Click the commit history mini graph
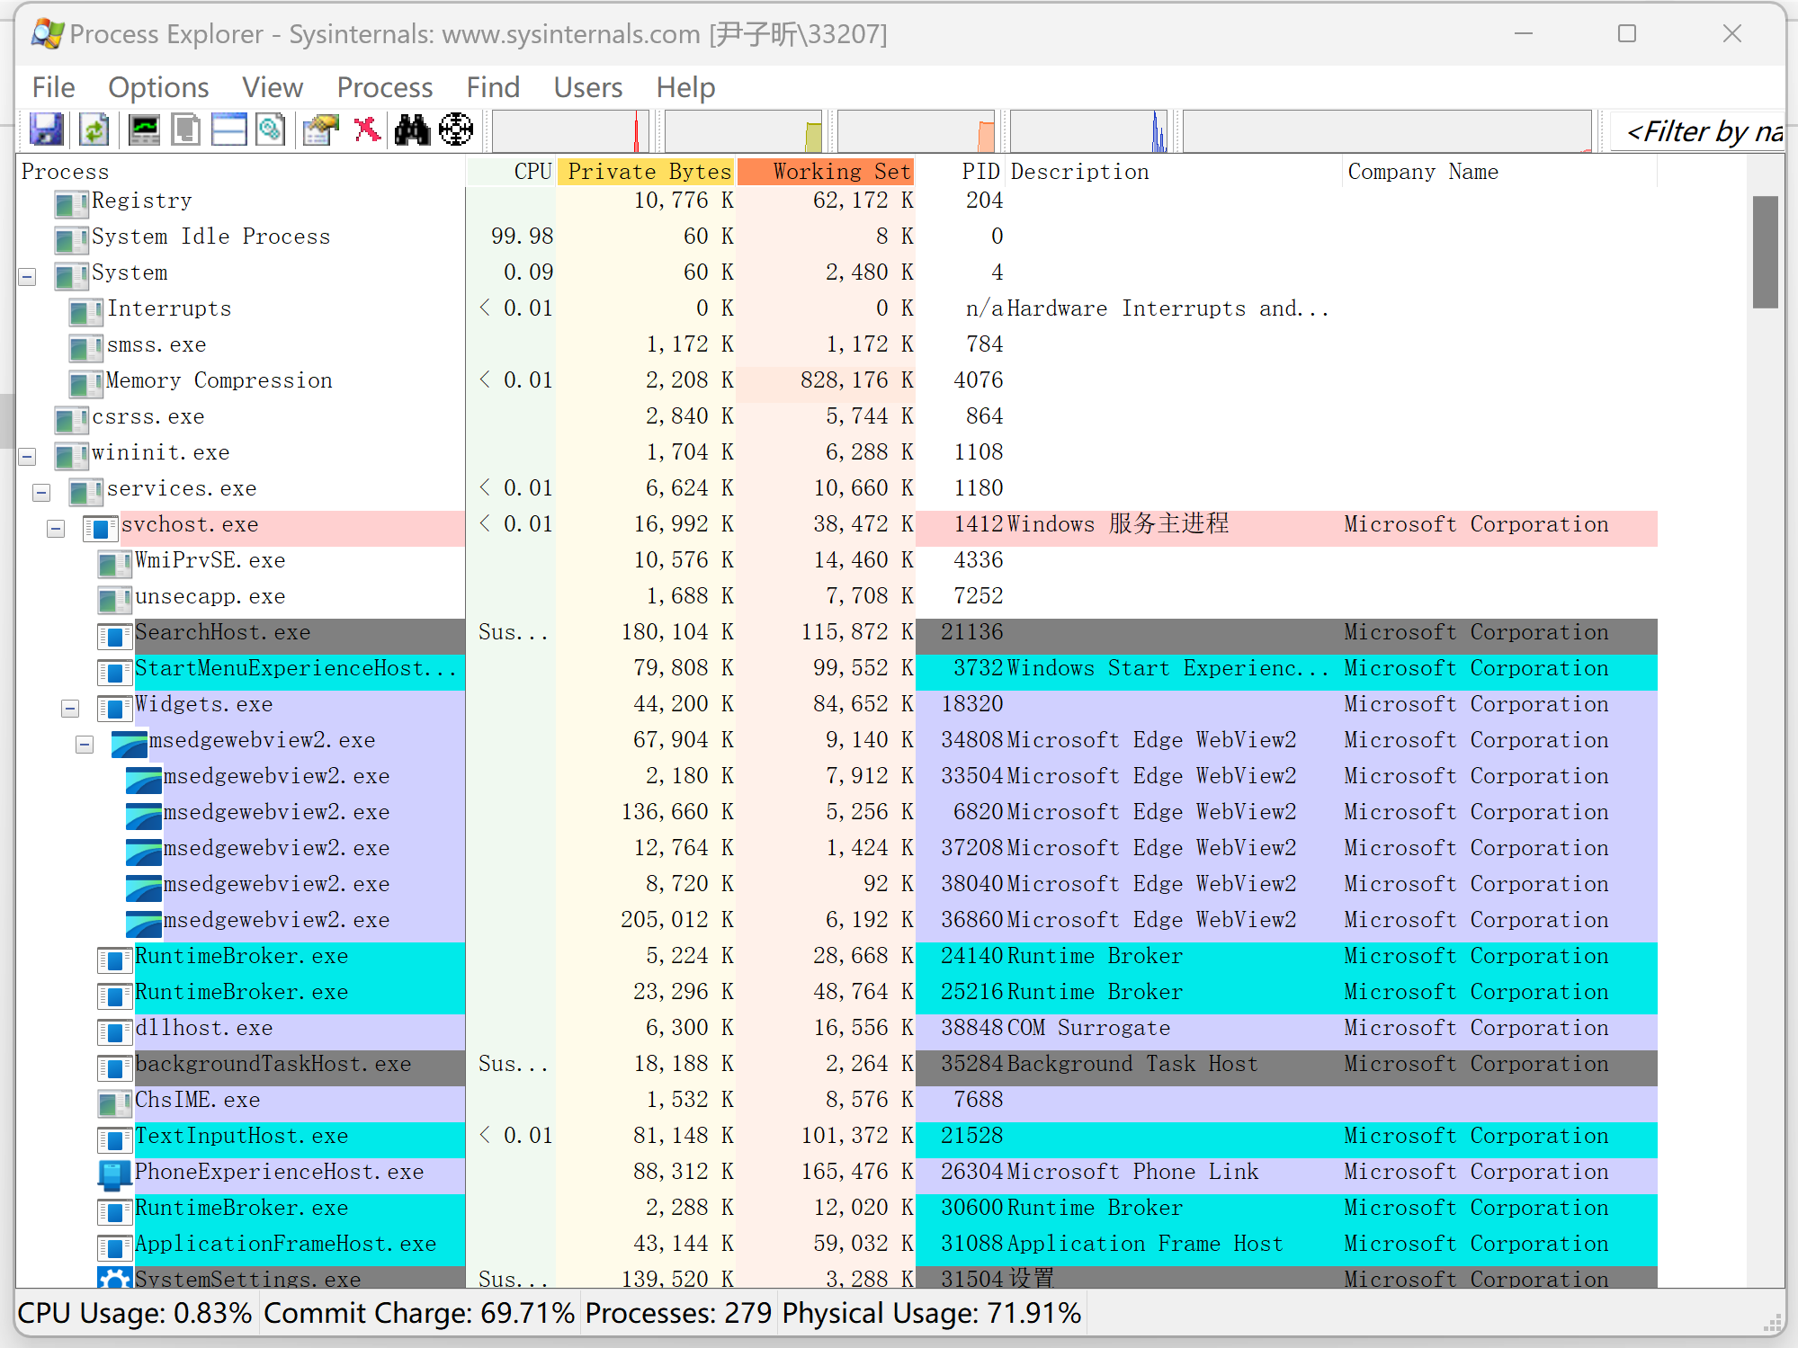This screenshot has width=1798, height=1348. [x=744, y=131]
